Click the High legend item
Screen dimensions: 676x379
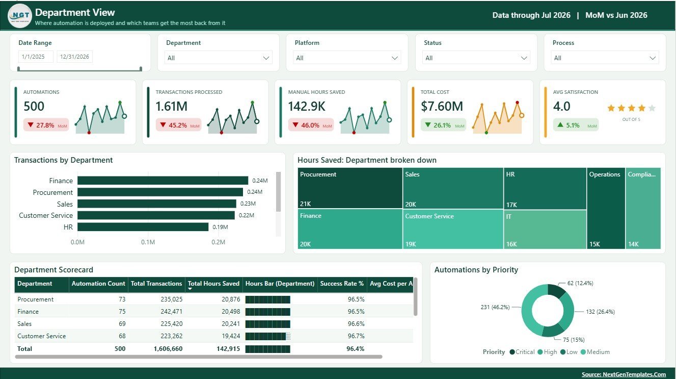[548, 352]
